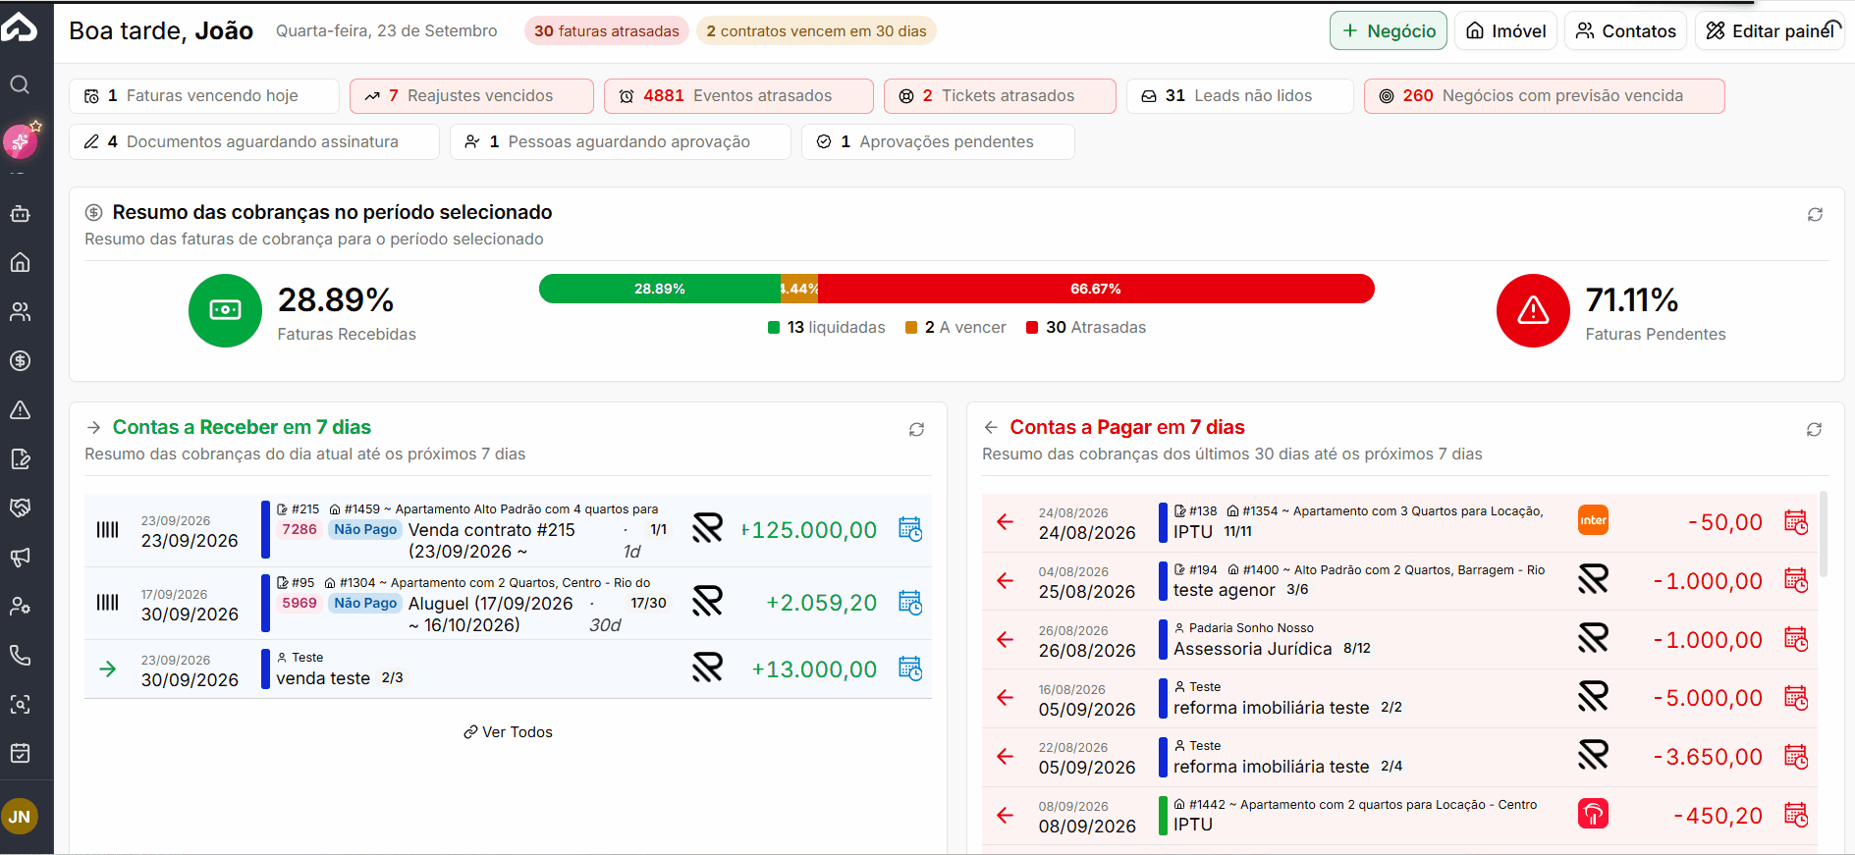1855x855 pixels.
Task: Open the handshake deals icon in the sidebar
Action: pos(20,508)
